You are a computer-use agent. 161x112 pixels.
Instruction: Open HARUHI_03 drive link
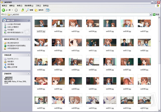(13, 59)
